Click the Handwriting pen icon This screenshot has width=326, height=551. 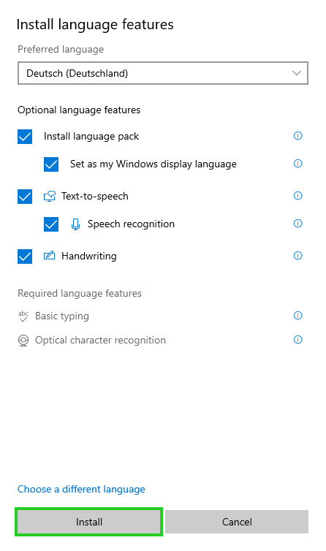coord(49,256)
